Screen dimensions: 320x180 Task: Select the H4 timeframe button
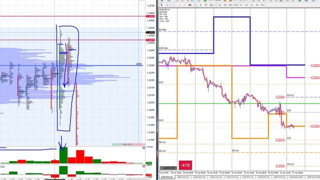click(x=246, y=5)
